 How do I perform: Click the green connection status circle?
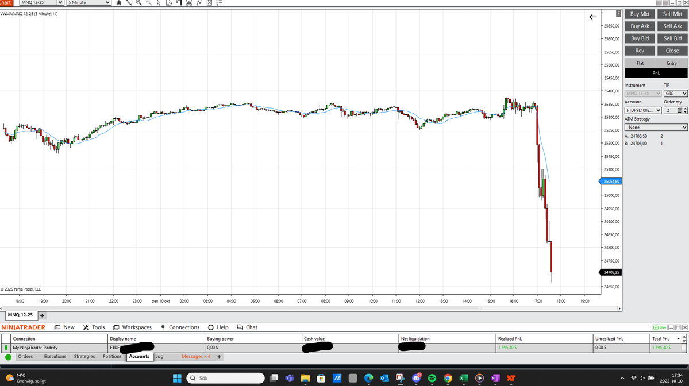click(8, 357)
